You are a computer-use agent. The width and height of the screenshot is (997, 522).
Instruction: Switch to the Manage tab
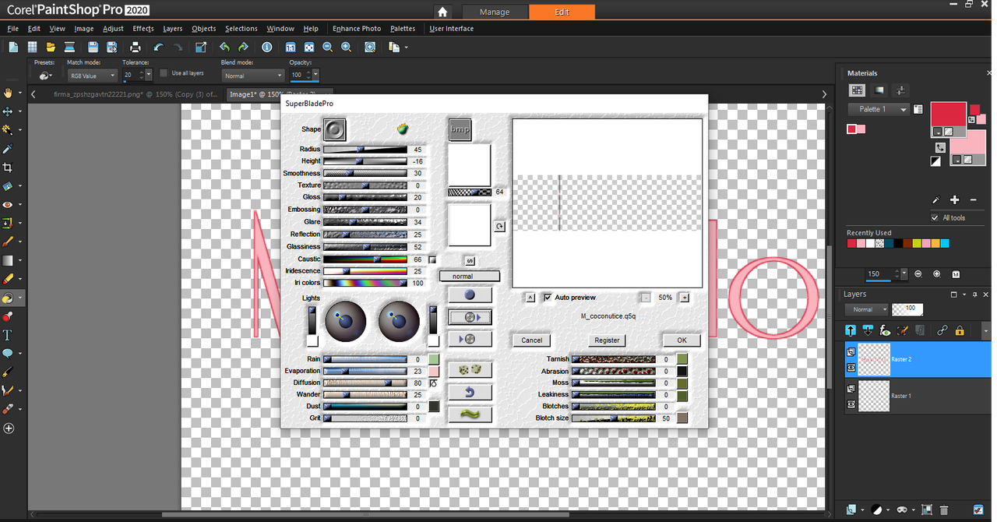point(495,12)
